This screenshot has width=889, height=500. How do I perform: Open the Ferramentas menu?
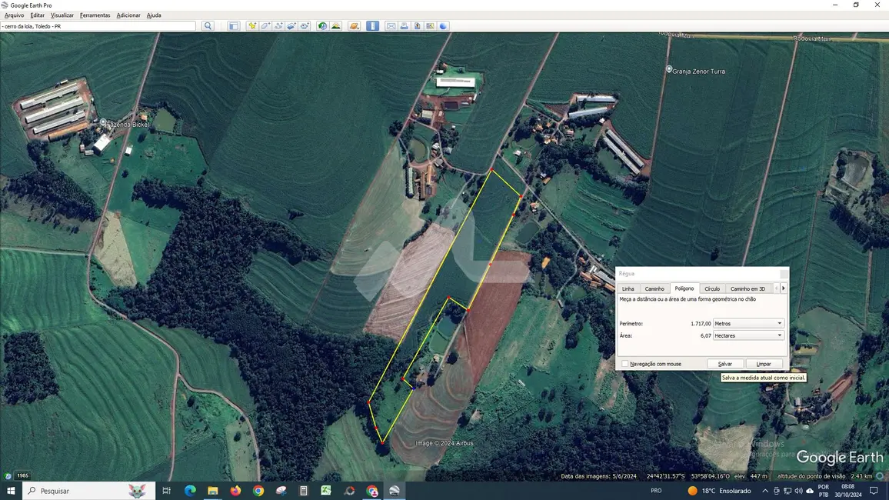click(x=95, y=15)
